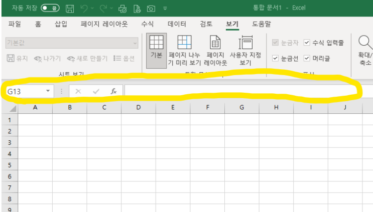The width and height of the screenshot is (373, 212).
Task: Click the formula bar enter checkmark icon
Action: click(x=96, y=91)
